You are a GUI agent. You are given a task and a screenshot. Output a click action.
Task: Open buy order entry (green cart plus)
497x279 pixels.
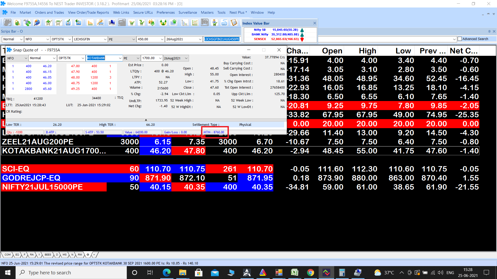point(48,23)
